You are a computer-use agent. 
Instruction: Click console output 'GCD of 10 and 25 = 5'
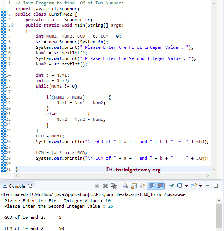[x=33, y=217]
